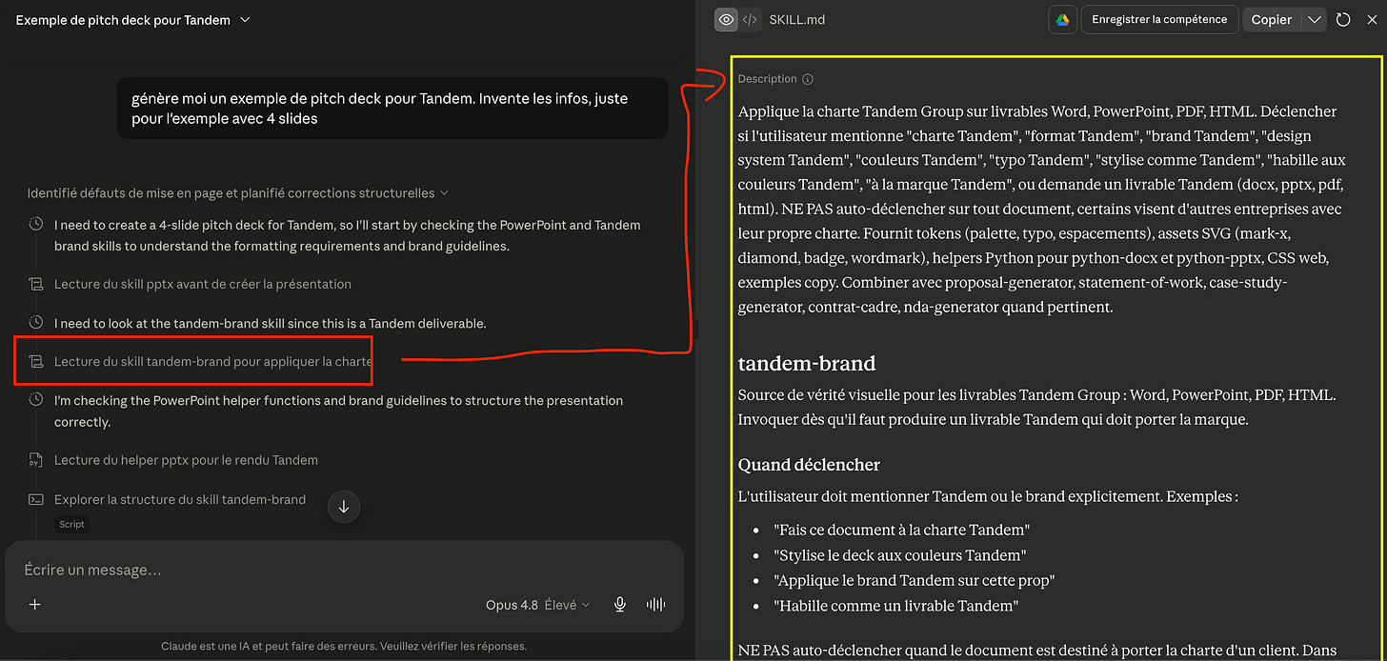Image resolution: width=1387 pixels, height=661 pixels.
Task: Click the Enregistrer la compétence button
Action: pos(1159,19)
